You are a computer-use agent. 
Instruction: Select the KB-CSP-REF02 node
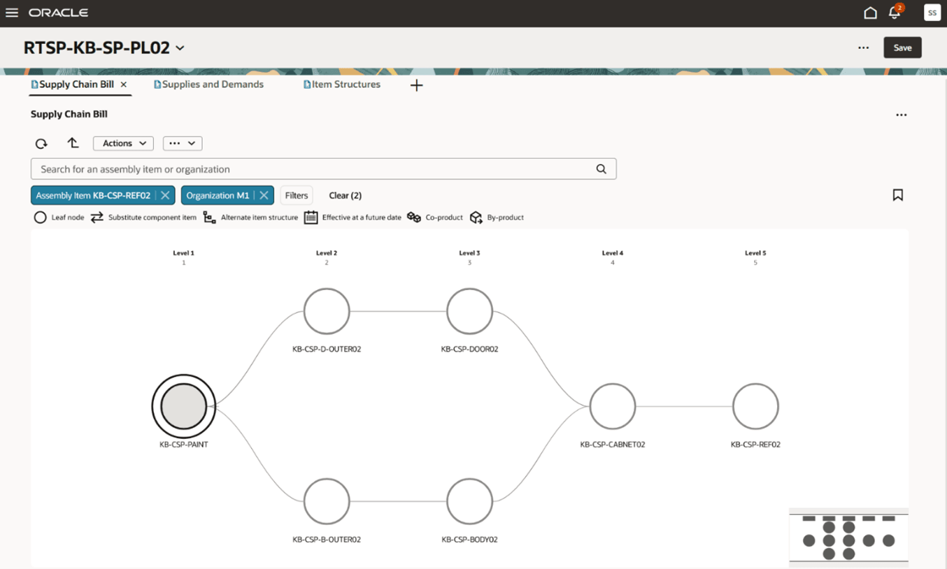[x=755, y=406]
